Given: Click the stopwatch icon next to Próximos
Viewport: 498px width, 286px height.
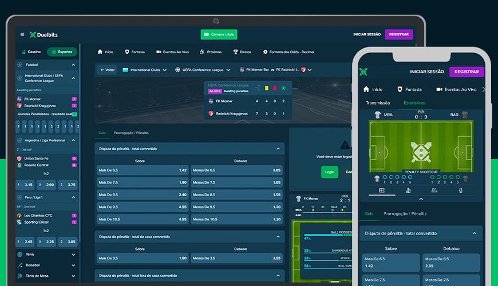Looking at the screenshot, I should coord(201,51).
